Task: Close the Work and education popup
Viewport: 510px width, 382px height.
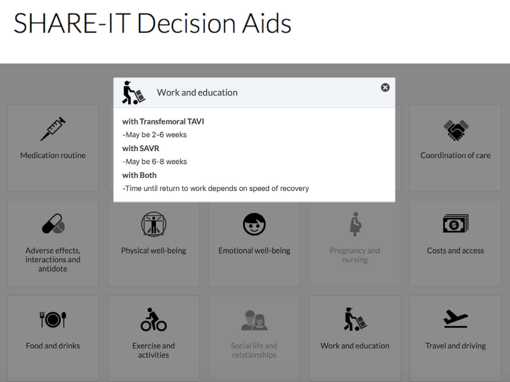Action: tap(385, 88)
